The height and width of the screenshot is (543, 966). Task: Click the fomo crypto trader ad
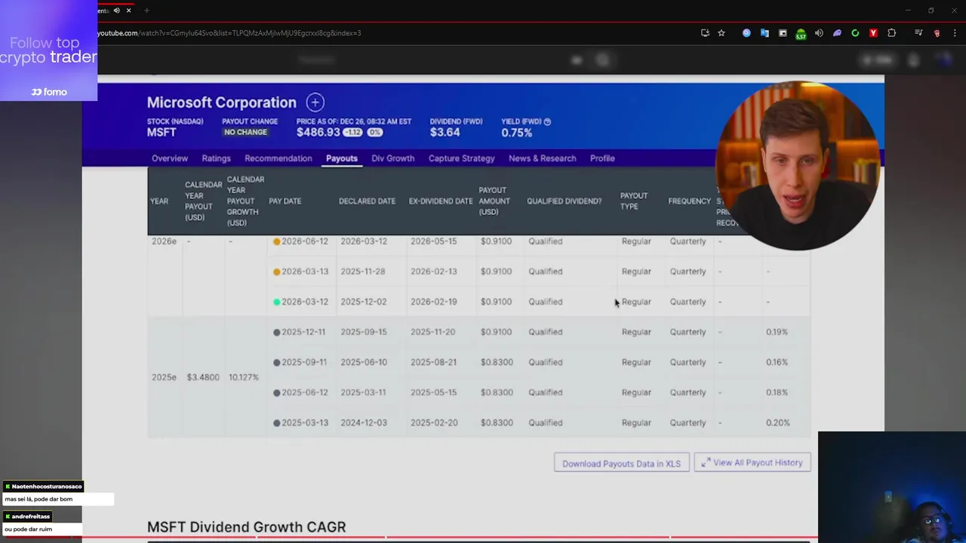point(48,51)
